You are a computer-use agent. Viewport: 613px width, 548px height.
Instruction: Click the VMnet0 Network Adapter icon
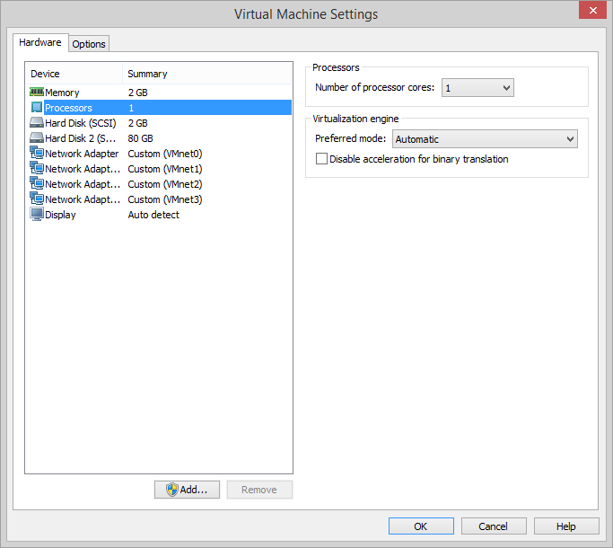[x=37, y=153]
